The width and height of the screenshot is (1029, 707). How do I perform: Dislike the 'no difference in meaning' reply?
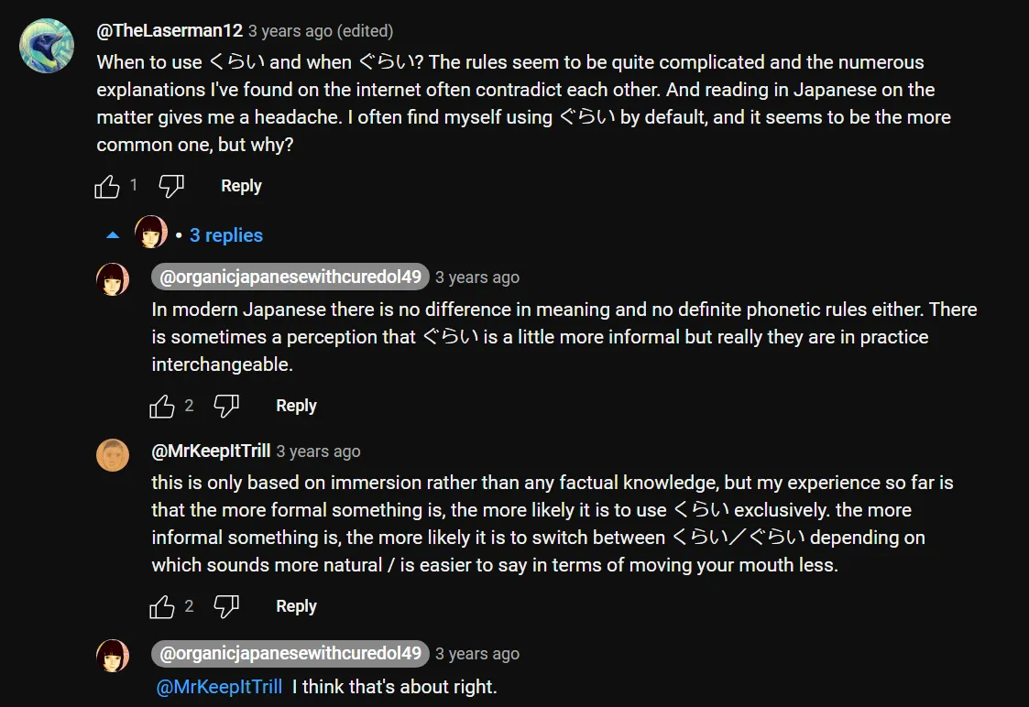(226, 406)
